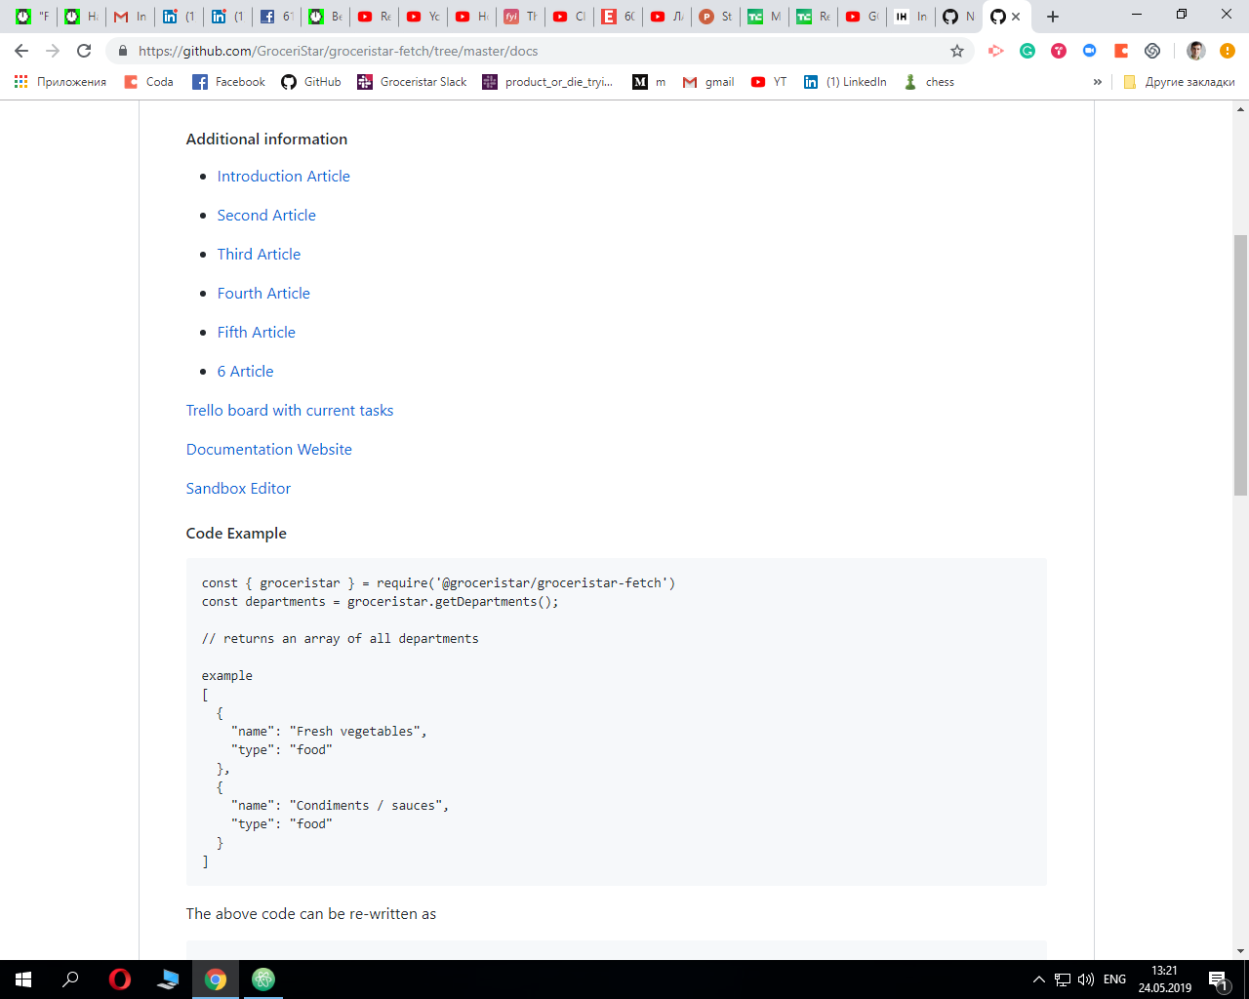This screenshot has height=999, width=1249.
Task: Open the Chrome profile avatar
Action: click(1196, 51)
